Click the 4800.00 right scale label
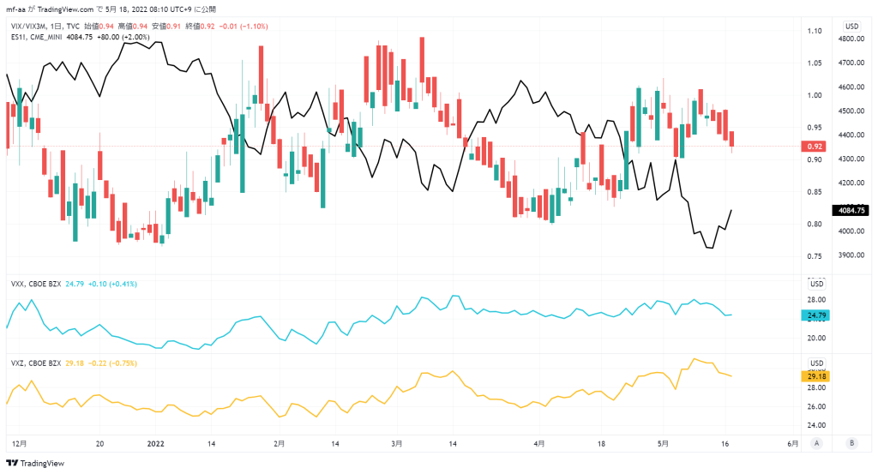Screen dimensions: 878x474 coord(851,39)
